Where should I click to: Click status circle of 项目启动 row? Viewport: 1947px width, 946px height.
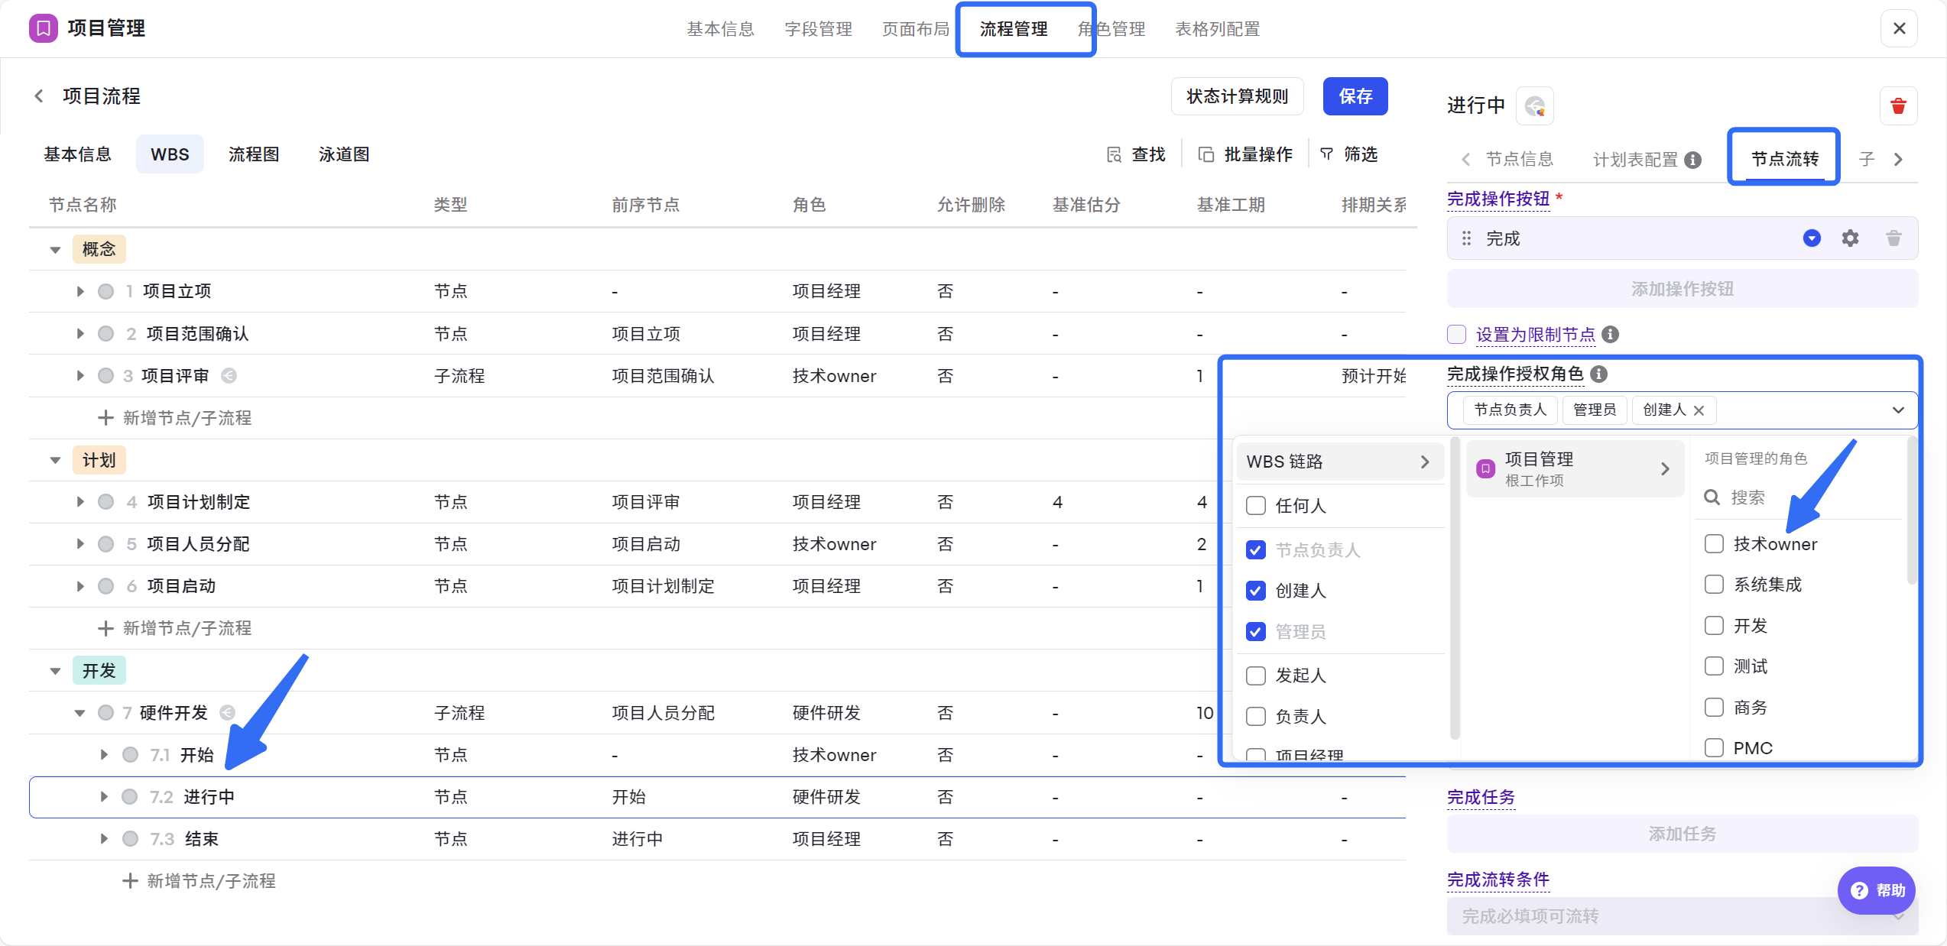[106, 586]
